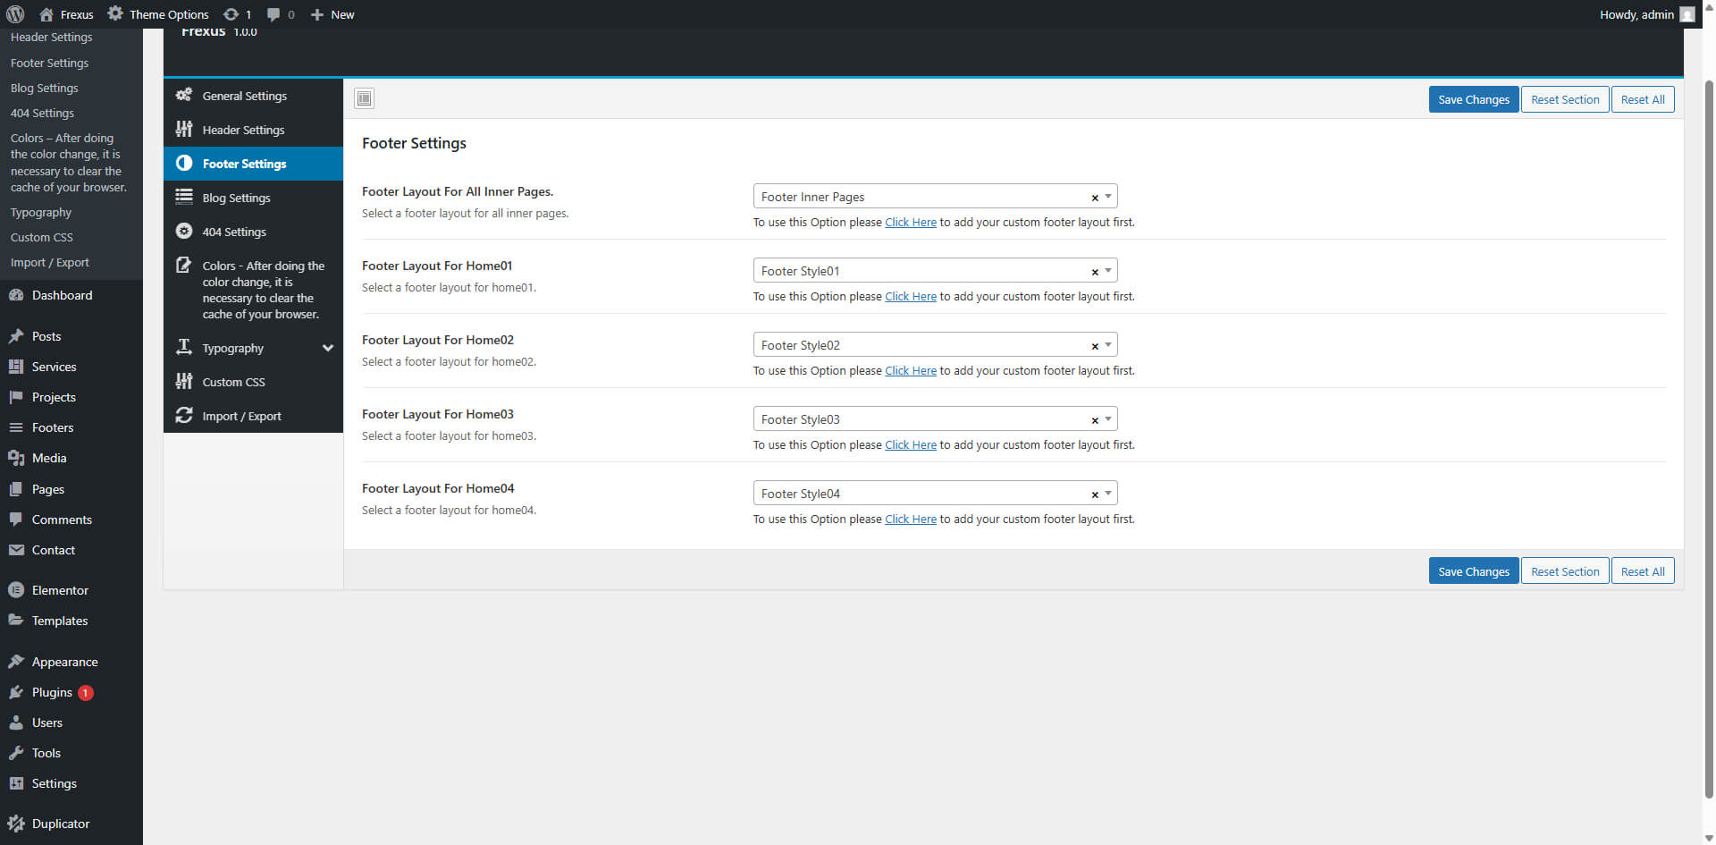The height and width of the screenshot is (845, 1716).
Task: Open Elementor from the sidebar
Action: pos(60,590)
